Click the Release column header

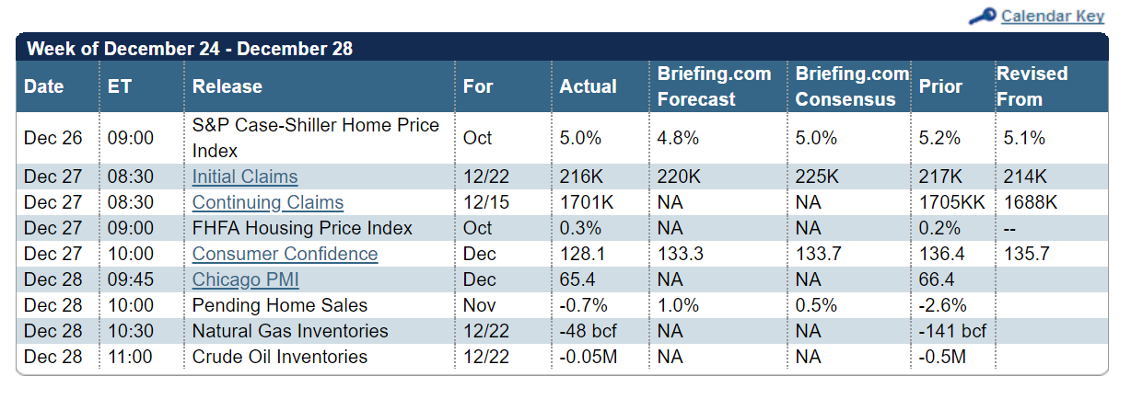(227, 86)
